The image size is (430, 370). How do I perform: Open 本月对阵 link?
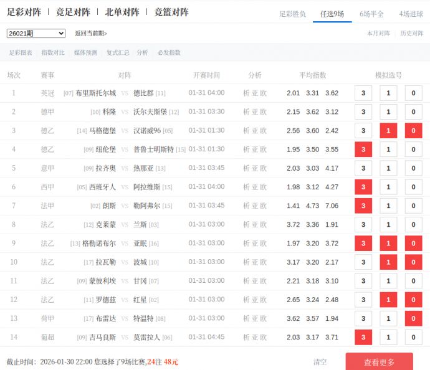point(378,34)
